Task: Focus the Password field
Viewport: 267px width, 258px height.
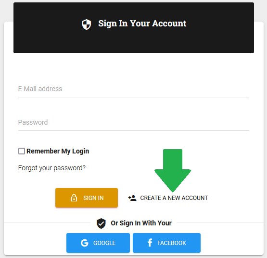Action: pos(134,123)
